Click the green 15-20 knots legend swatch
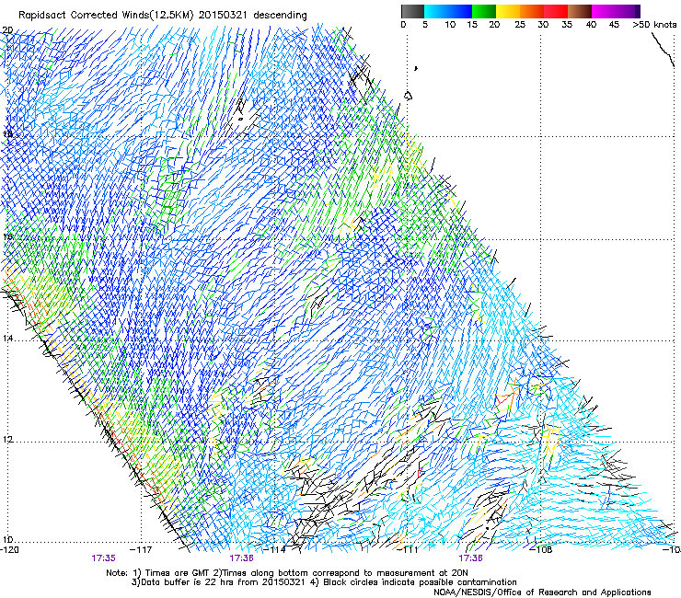 484,11
